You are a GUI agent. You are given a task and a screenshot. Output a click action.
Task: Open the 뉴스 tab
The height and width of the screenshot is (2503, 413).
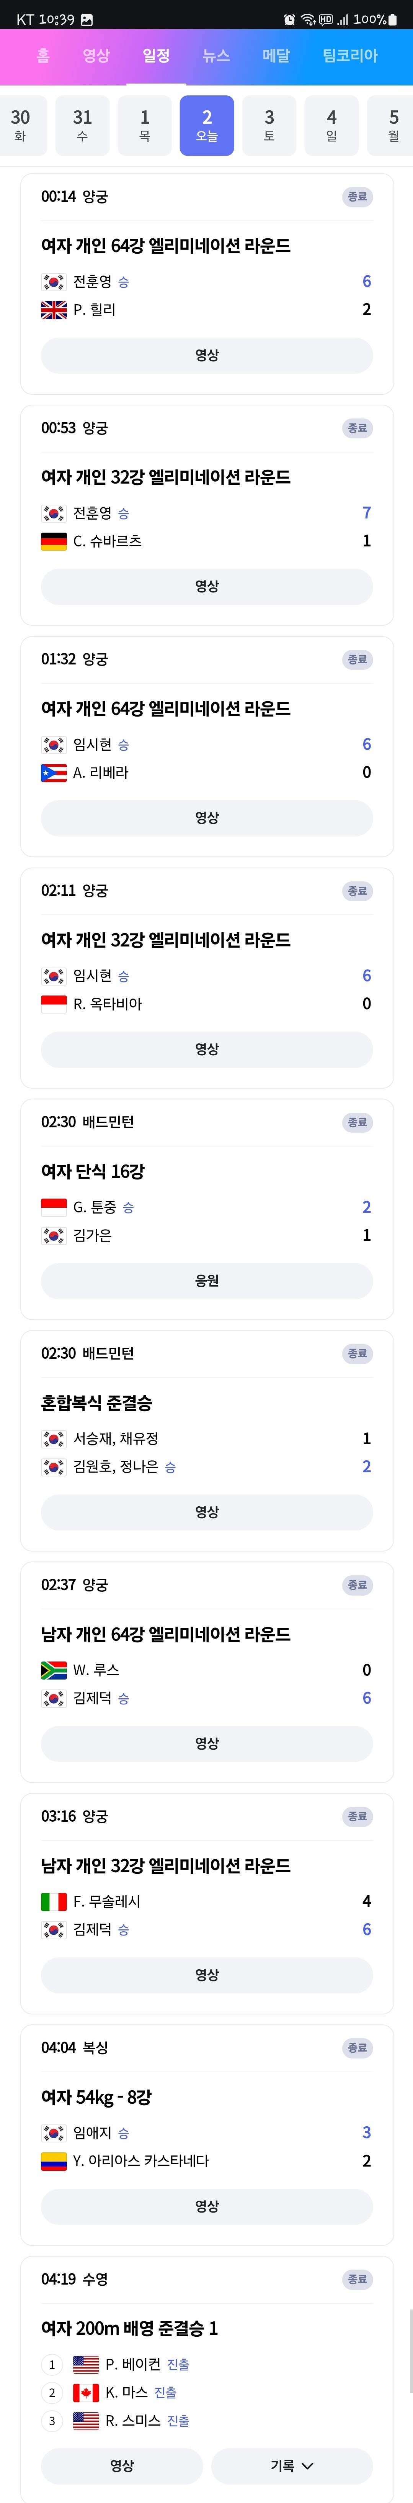(216, 56)
